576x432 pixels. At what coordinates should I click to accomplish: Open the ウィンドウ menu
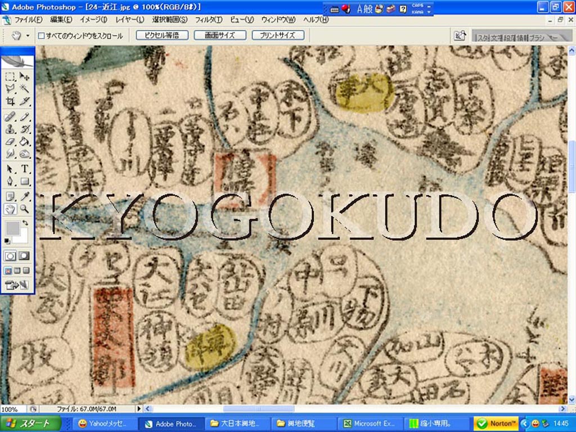pyautogui.click(x=278, y=20)
